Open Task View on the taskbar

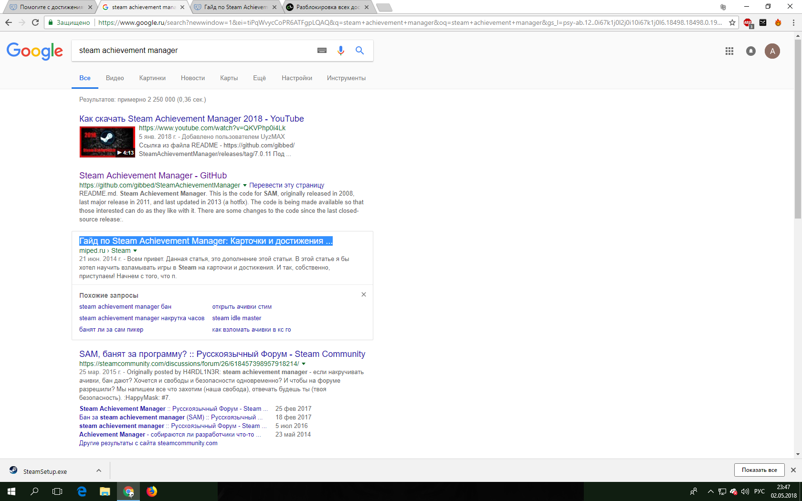pos(57,491)
